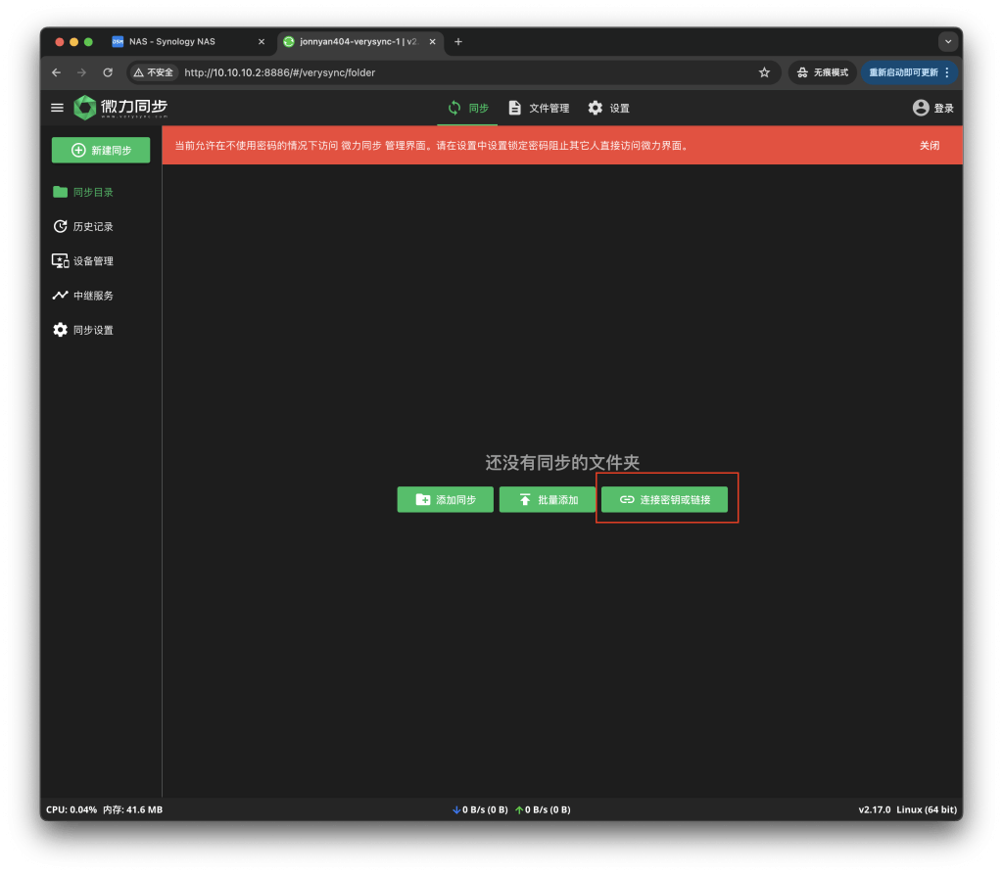The image size is (1003, 874).
Task: Open the 设置 tab
Action: point(608,108)
